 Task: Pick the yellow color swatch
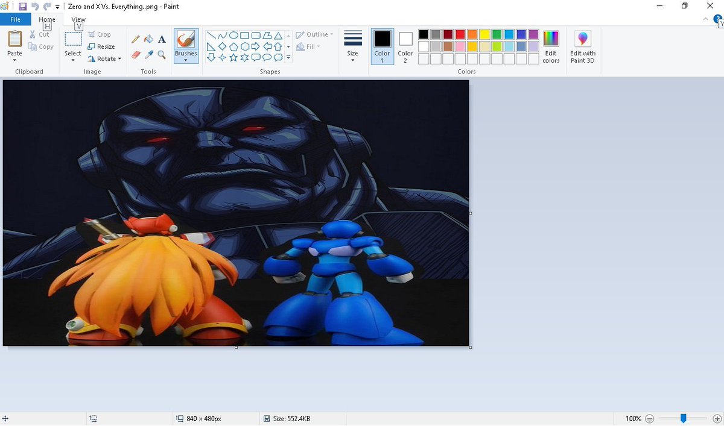(x=484, y=34)
